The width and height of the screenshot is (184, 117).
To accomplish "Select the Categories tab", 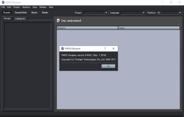I will click(20, 19).
